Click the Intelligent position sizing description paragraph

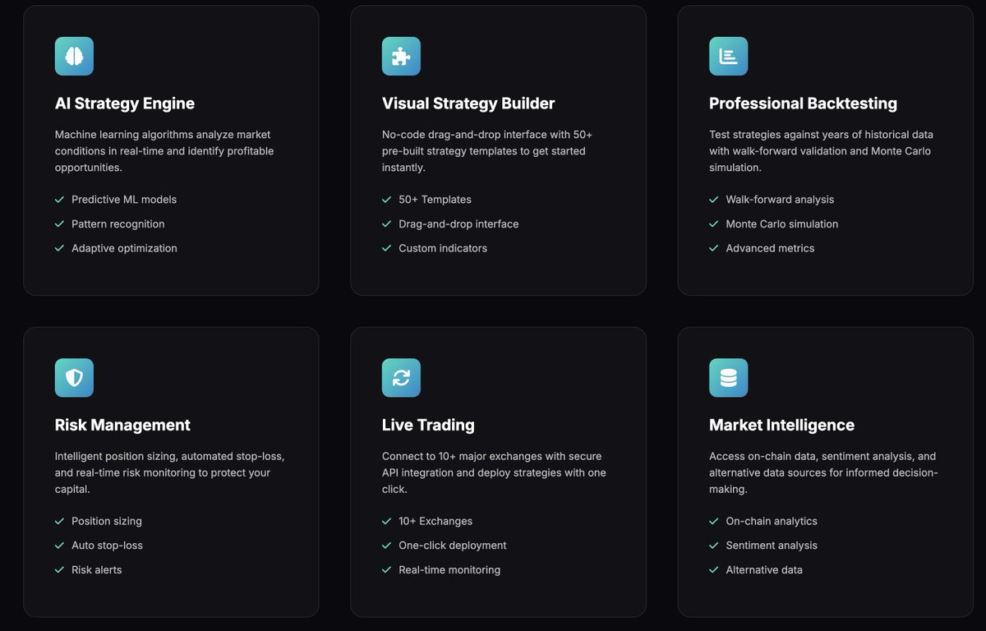pyautogui.click(x=170, y=472)
